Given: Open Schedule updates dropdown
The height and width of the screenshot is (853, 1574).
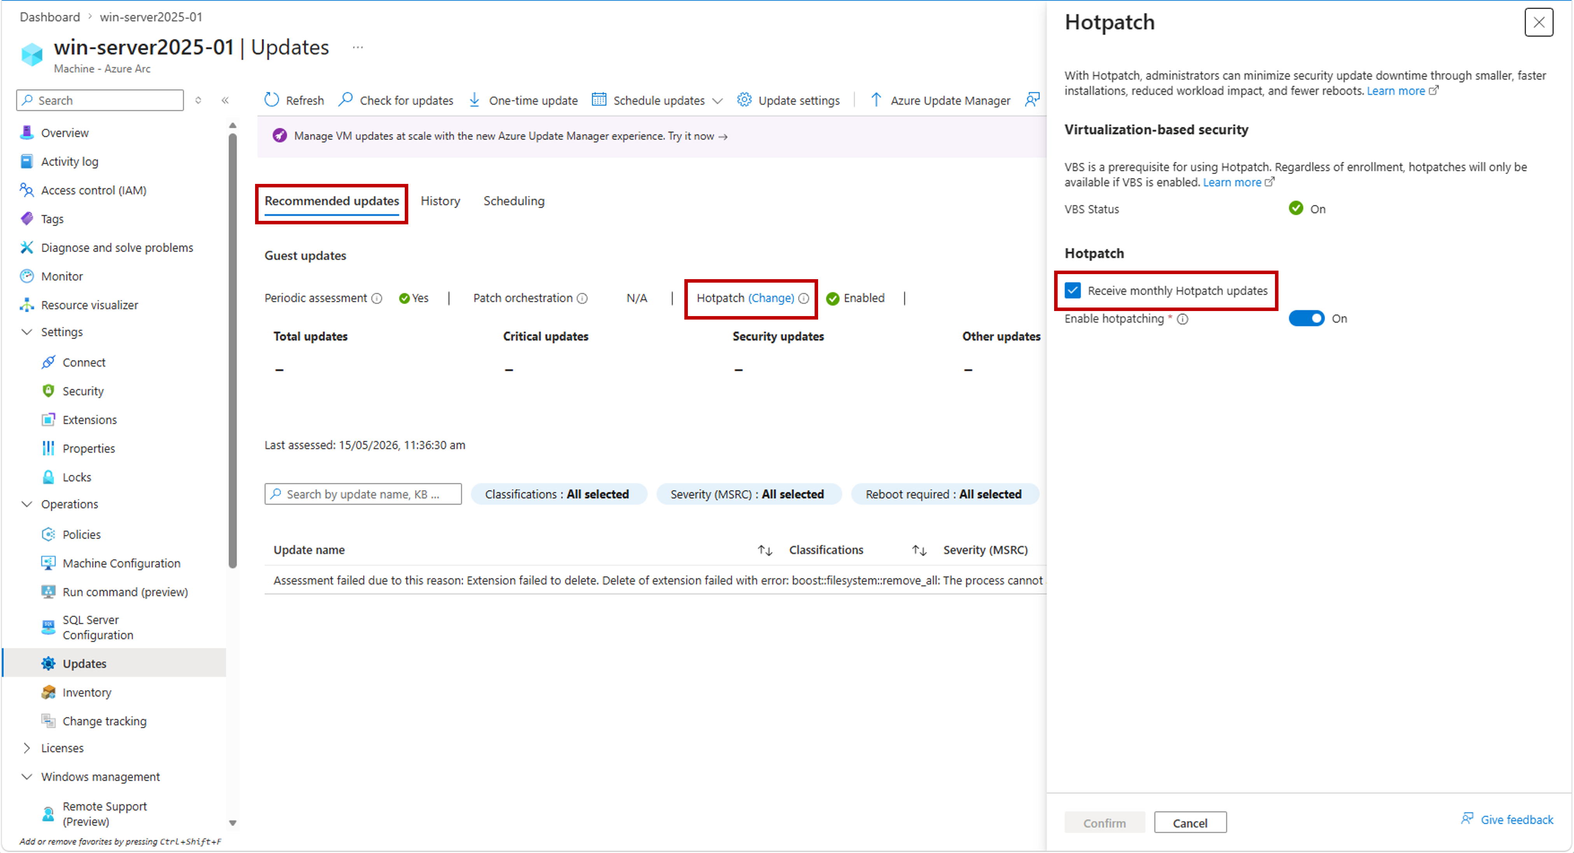Looking at the screenshot, I should (x=658, y=100).
